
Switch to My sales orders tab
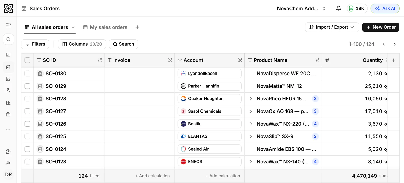coord(105,27)
